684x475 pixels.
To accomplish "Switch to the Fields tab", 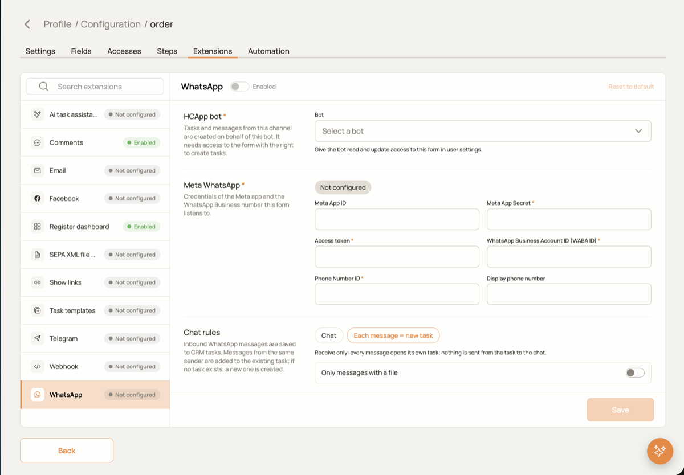I will (x=82, y=51).
